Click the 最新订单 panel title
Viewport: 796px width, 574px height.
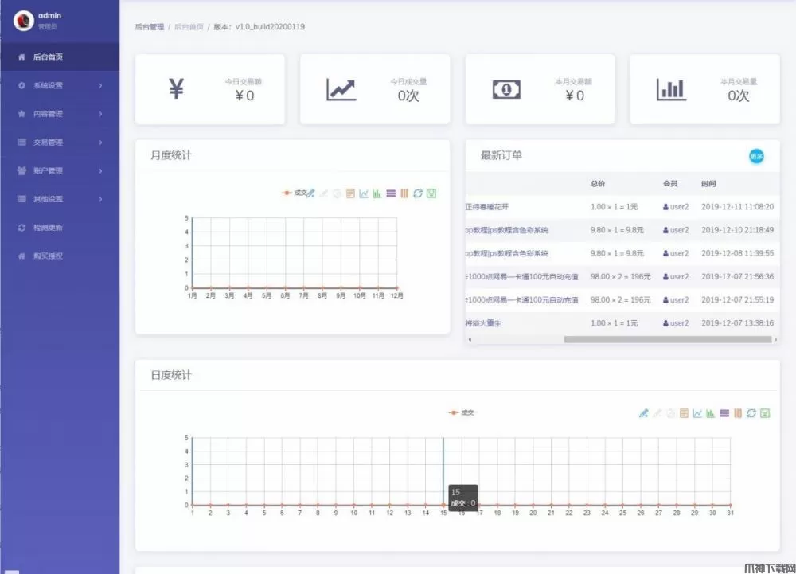pos(501,155)
